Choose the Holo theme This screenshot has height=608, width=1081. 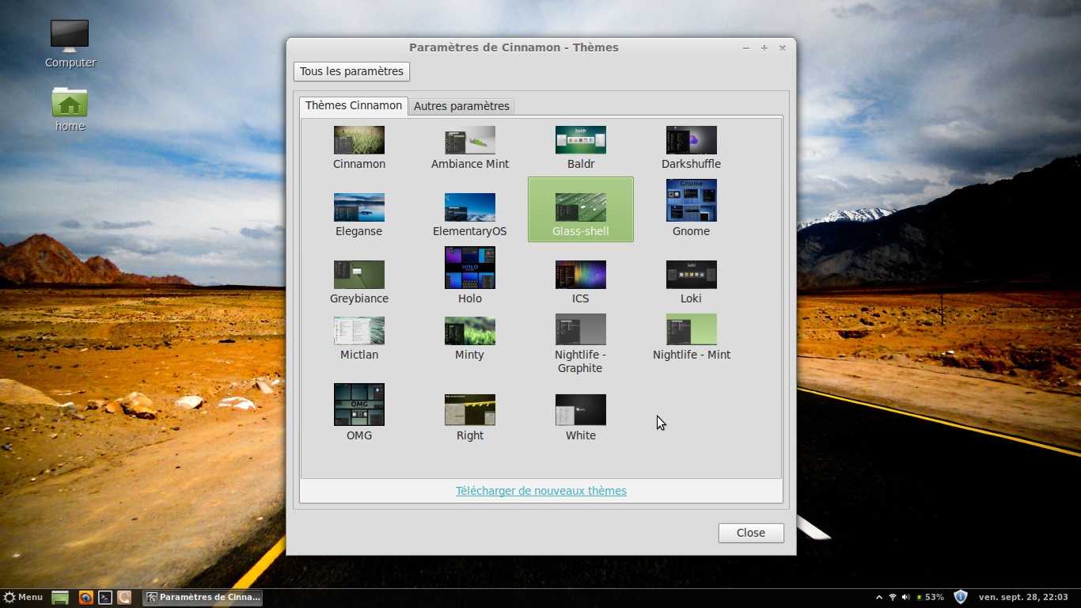(470, 275)
